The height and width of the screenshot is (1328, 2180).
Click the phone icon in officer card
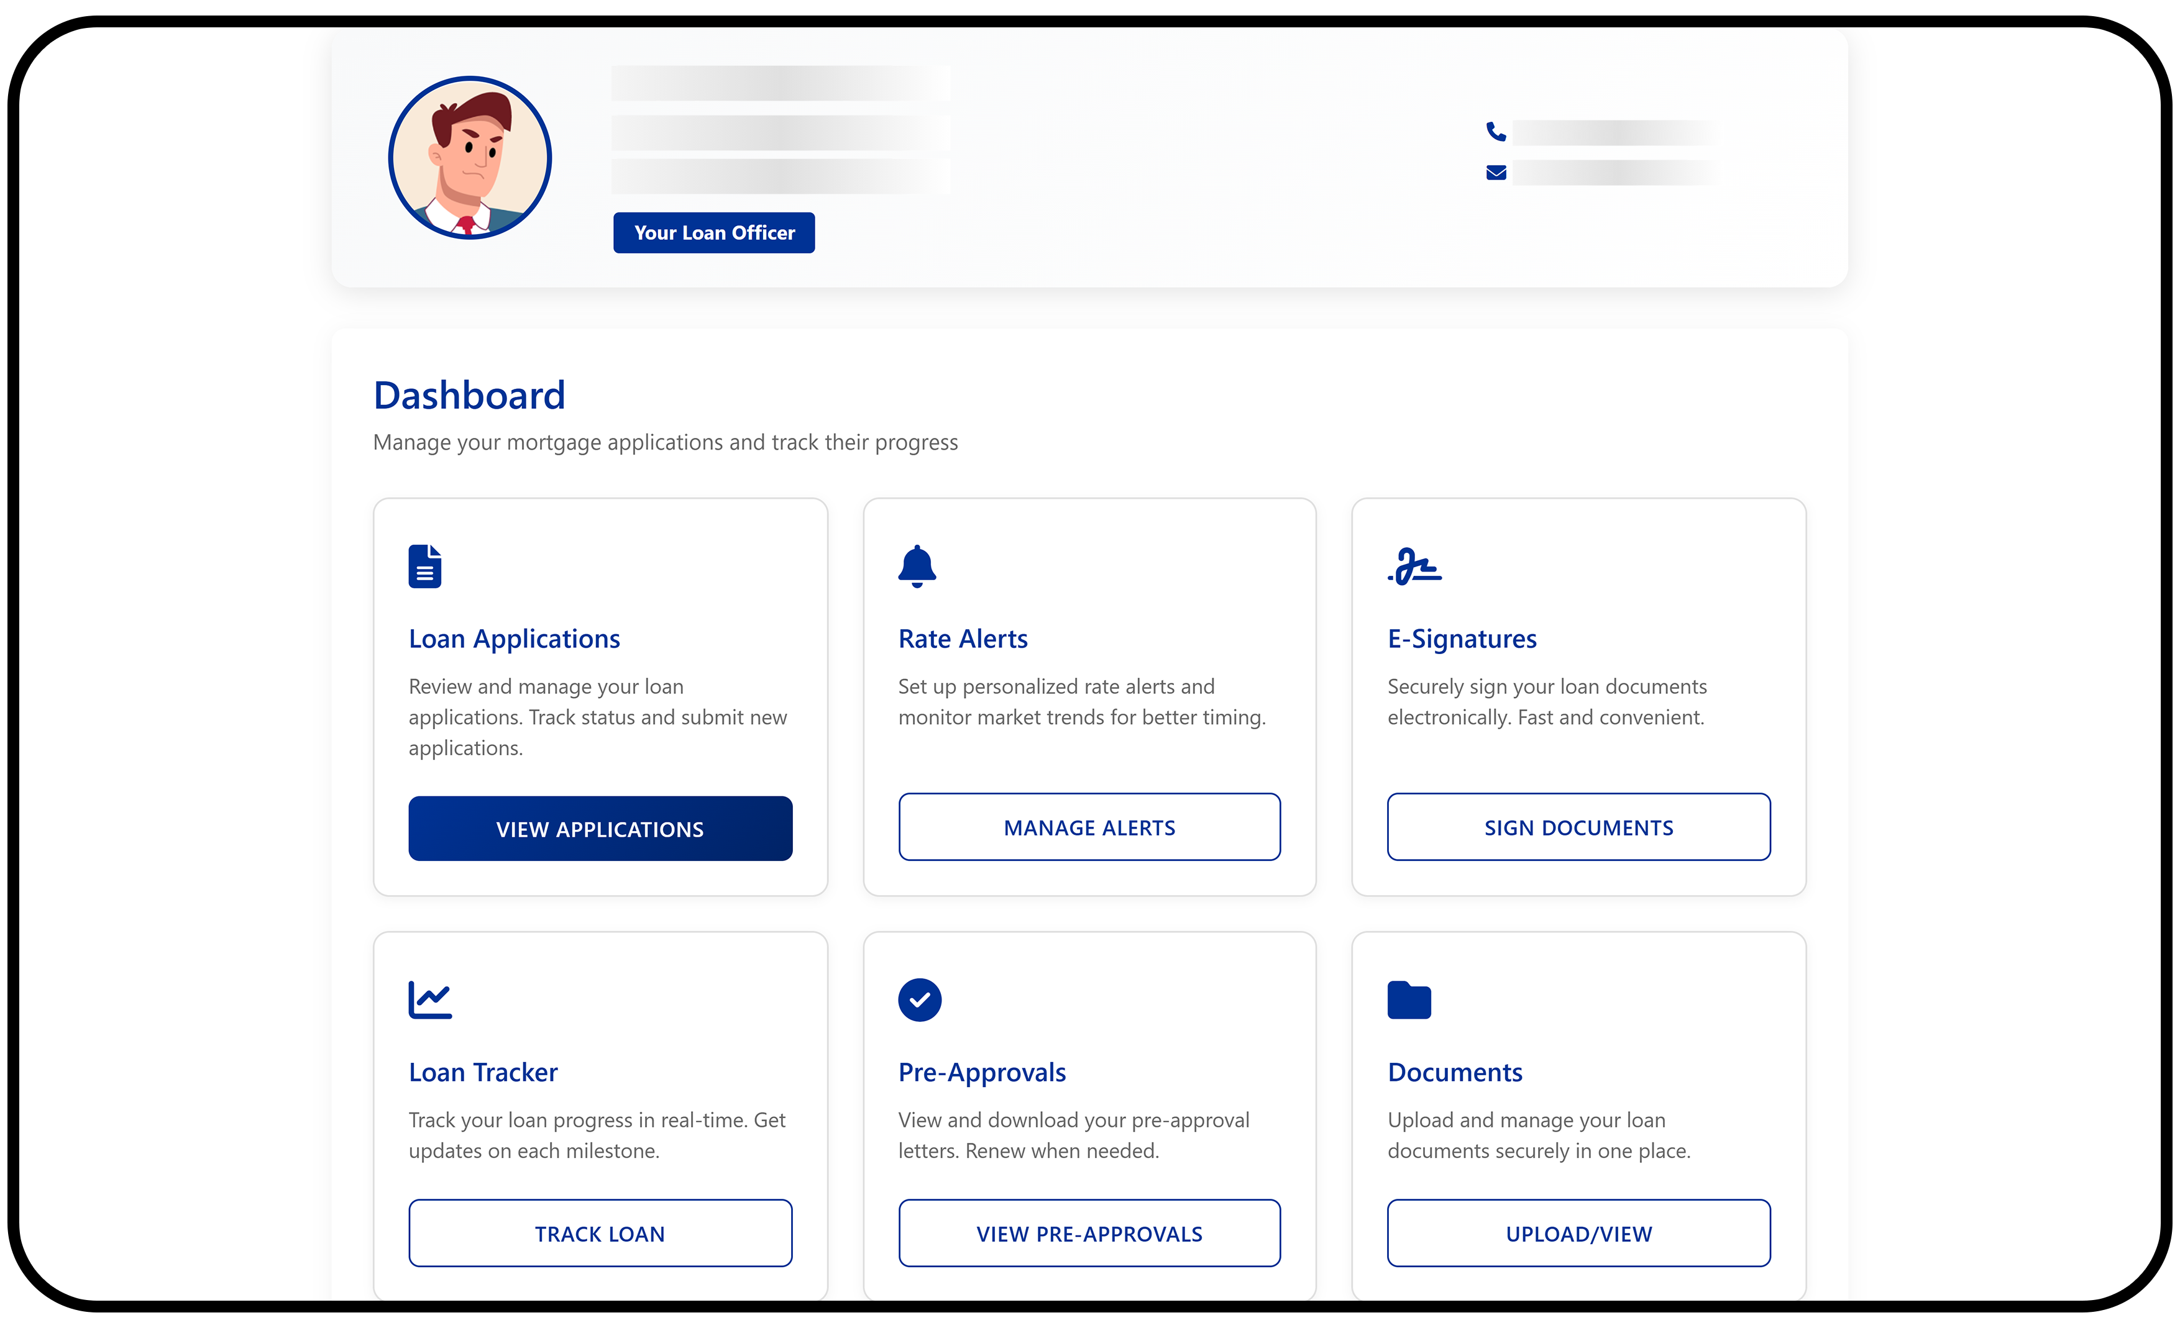click(1495, 132)
